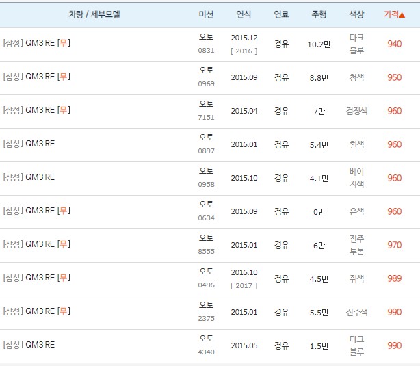Click the 차량 / 세부모델 column header

coord(94,14)
